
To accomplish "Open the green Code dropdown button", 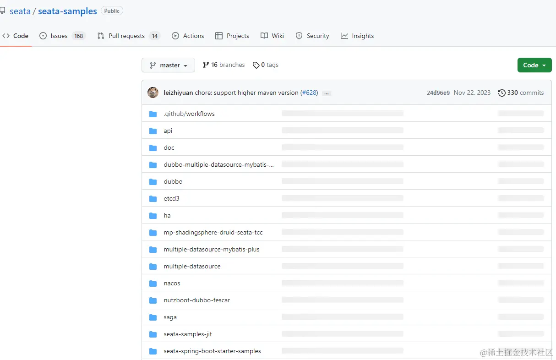I will point(534,65).
